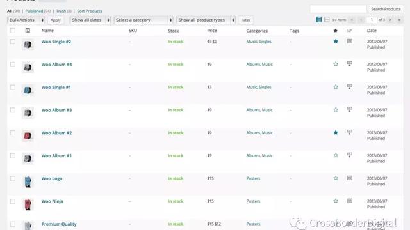Show only Published products

[34, 11]
